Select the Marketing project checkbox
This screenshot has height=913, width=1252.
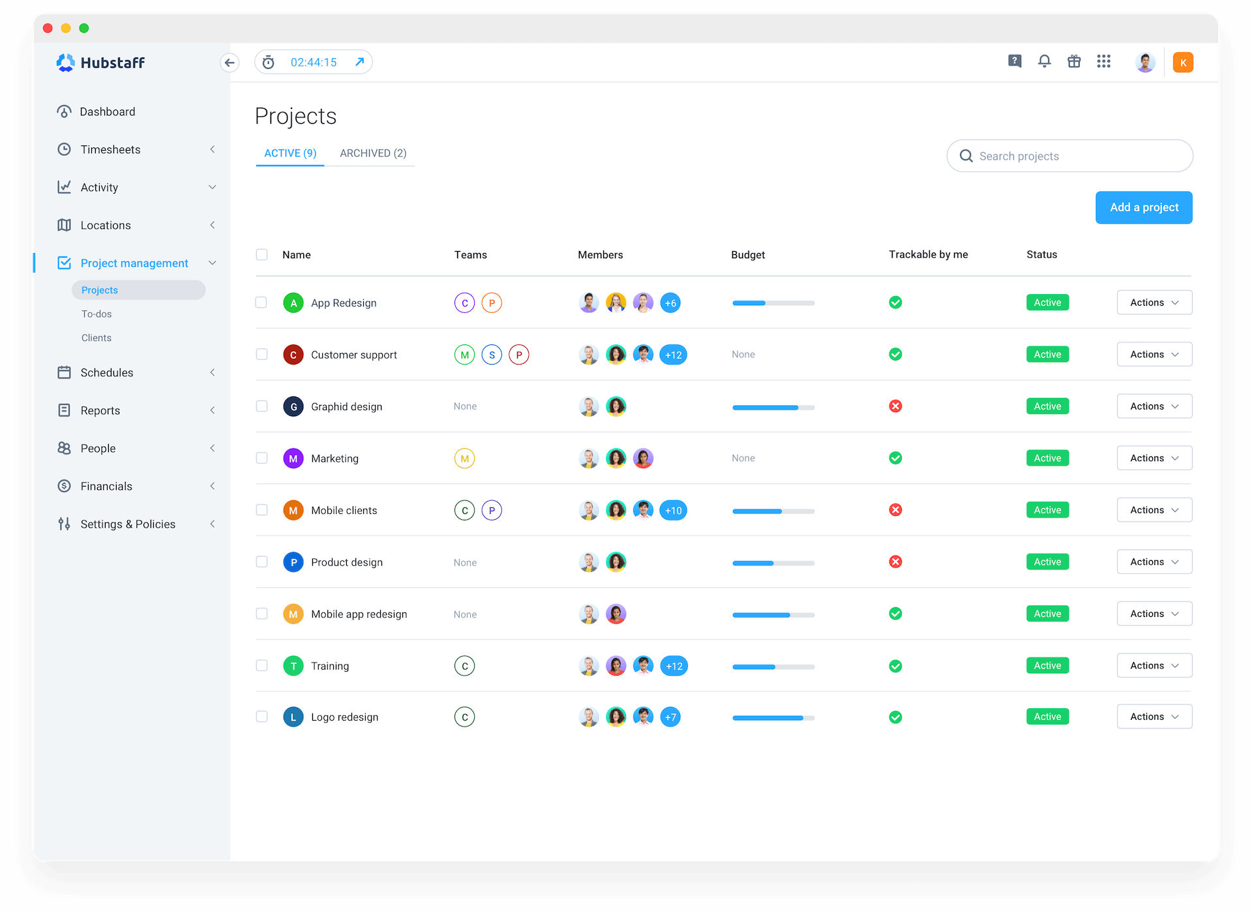pos(261,458)
